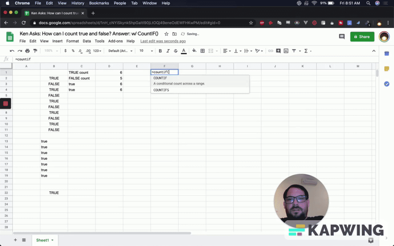The width and height of the screenshot is (394, 246).
Task: Toggle italic formatting
Action: click(x=168, y=51)
